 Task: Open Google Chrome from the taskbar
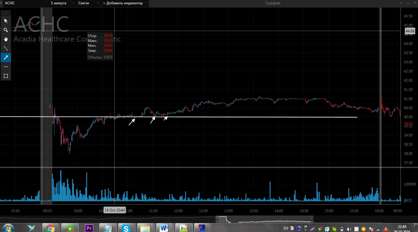coord(51,228)
